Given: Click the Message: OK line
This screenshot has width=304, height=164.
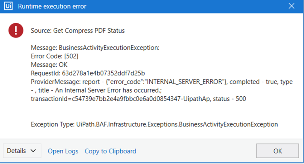Looking at the screenshot, I should (49, 65).
